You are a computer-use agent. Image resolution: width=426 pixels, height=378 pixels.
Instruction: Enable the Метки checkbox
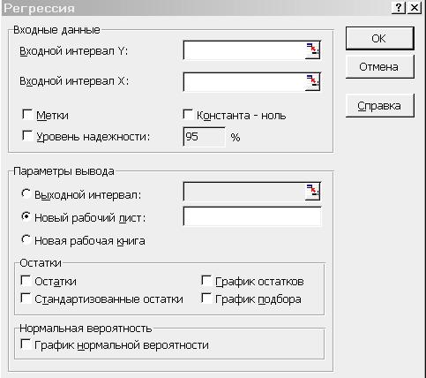pos(27,115)
